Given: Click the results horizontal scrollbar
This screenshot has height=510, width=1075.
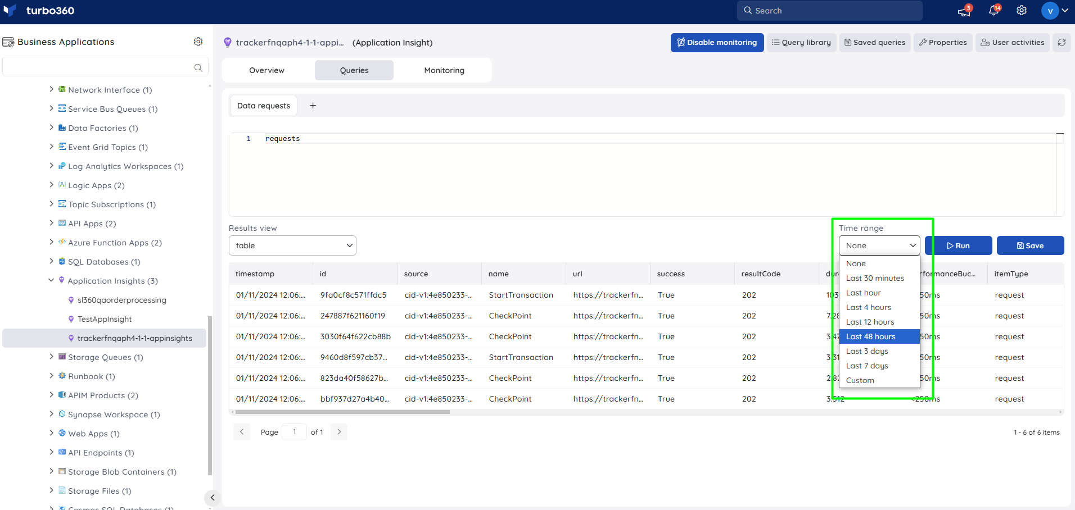Looking at the screenshot, I should [343, 412].
